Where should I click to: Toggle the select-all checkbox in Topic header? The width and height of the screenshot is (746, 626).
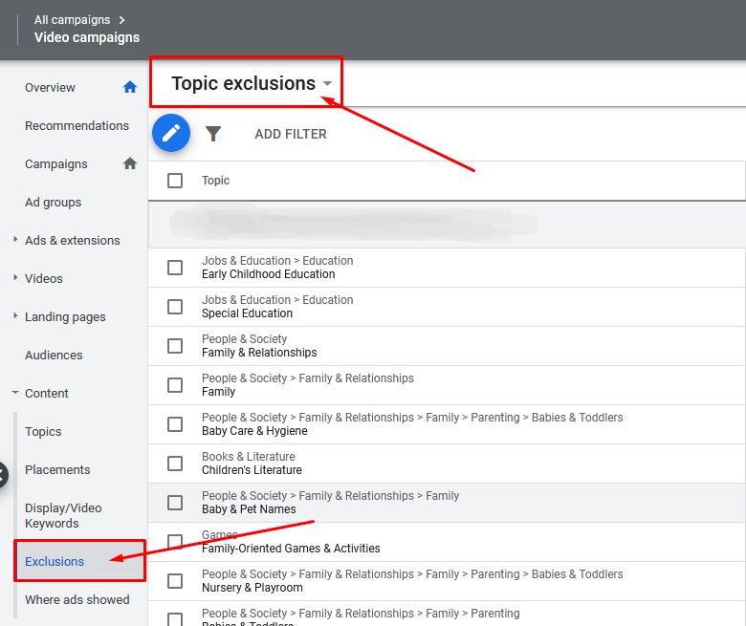[175, 181]
